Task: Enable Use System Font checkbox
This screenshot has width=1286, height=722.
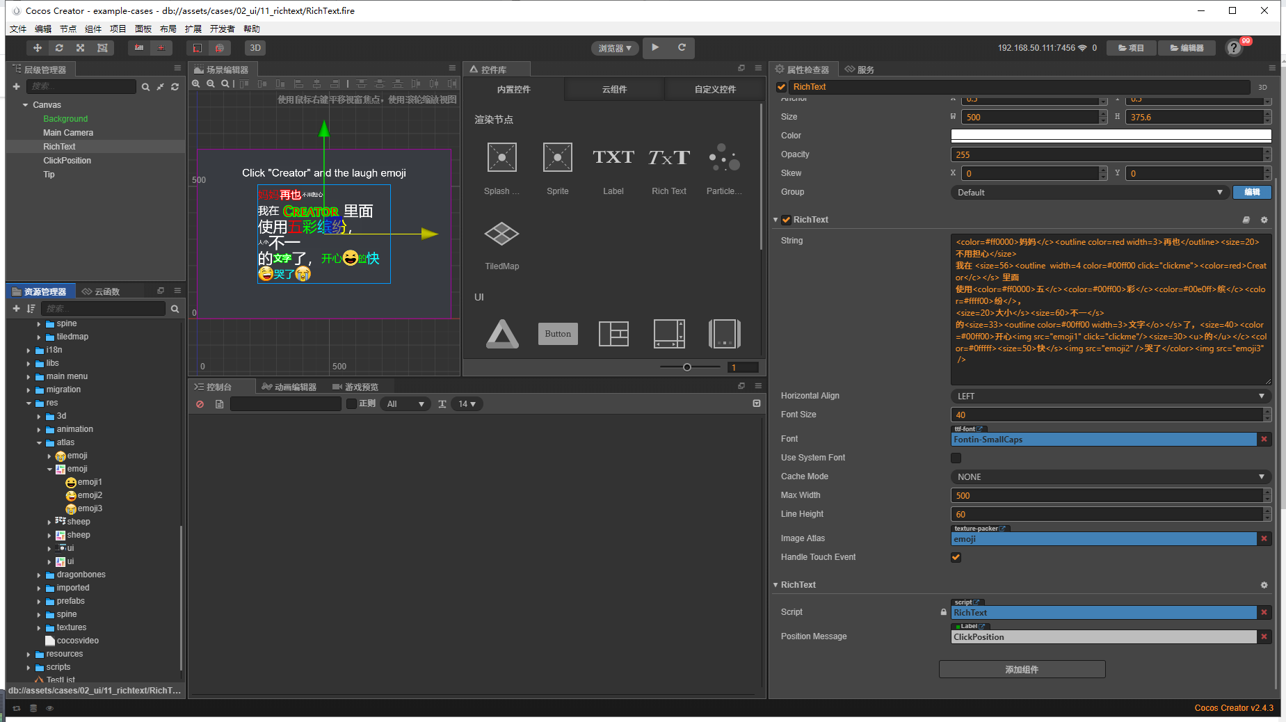Action: tap(956, 458)
